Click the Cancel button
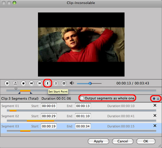The height and width of the screenshot is (148, 162). (x=123, y=141)
